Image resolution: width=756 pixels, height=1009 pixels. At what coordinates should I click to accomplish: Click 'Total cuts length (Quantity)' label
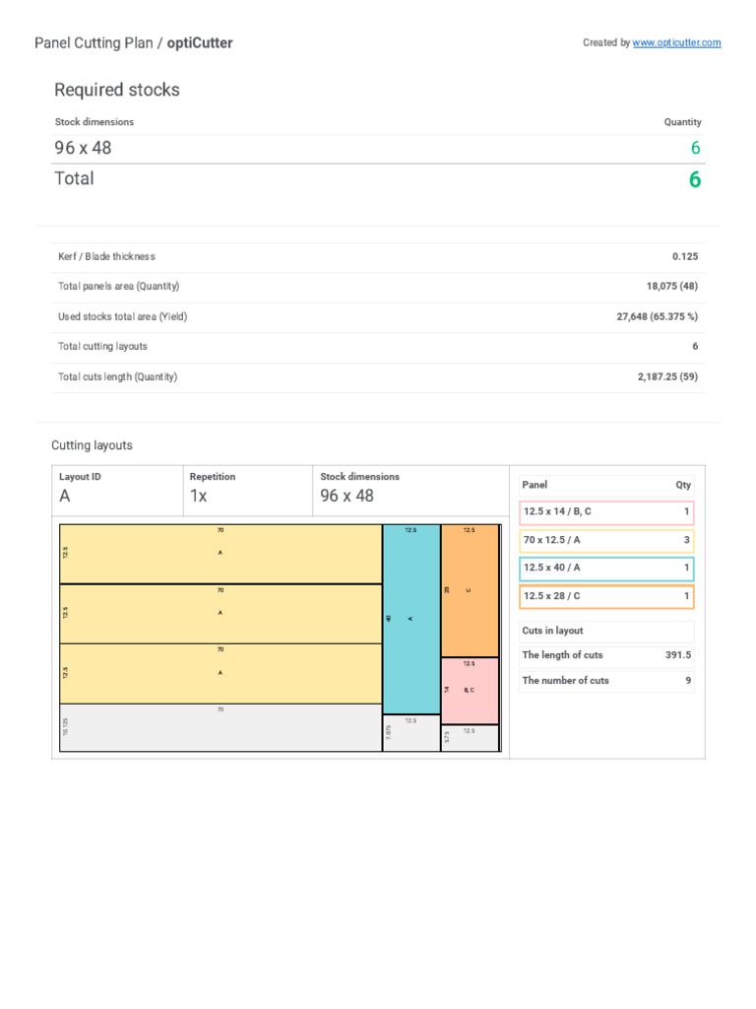[x=118, y=376]
